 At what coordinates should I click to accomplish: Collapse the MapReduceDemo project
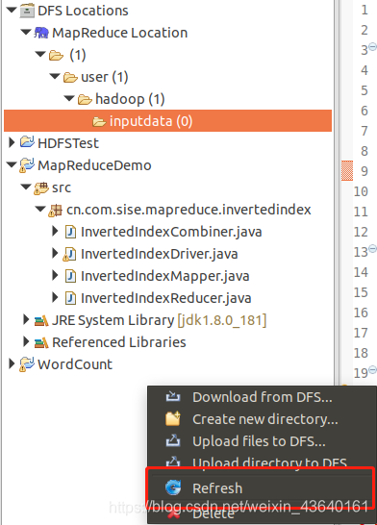[12, 164]
